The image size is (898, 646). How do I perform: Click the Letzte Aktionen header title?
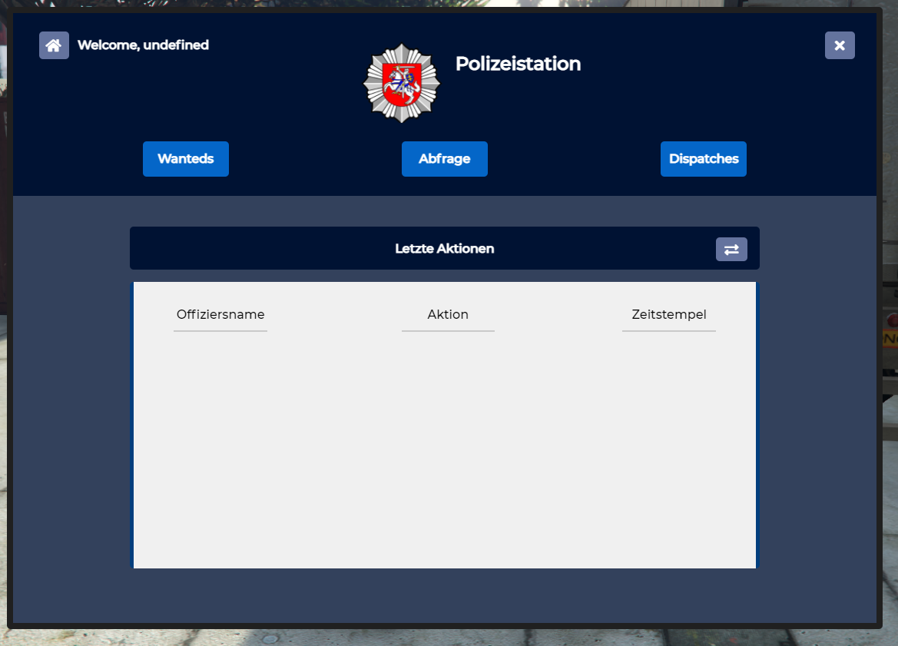click(444, 249)
